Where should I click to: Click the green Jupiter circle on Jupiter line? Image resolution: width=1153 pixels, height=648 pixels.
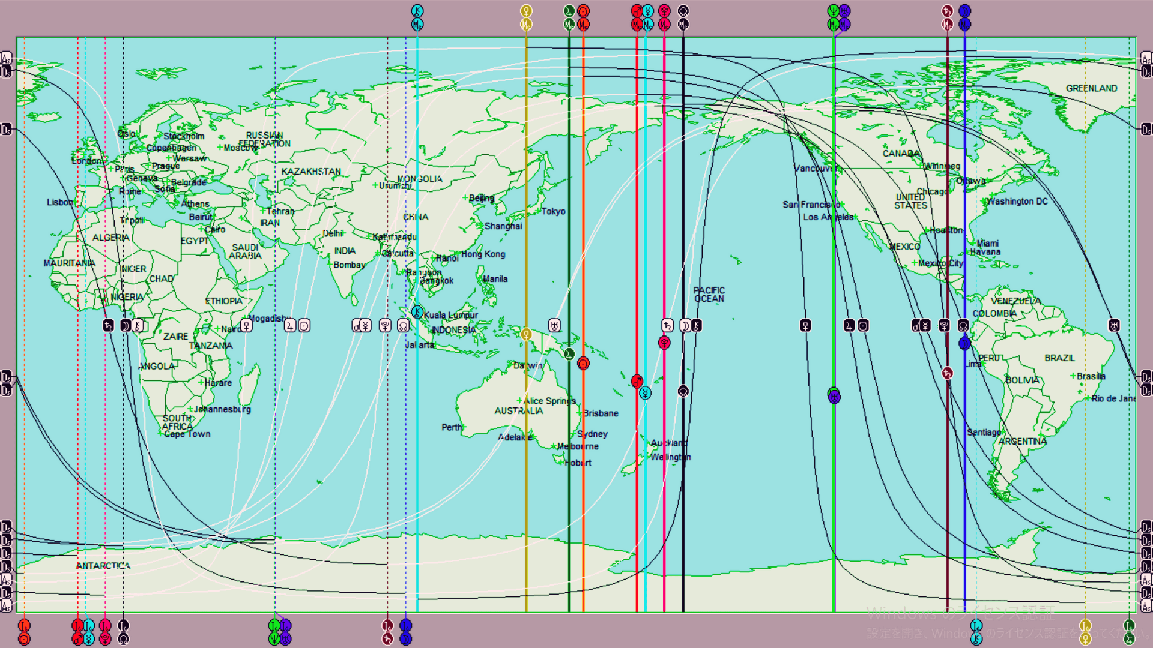point(569,354)
